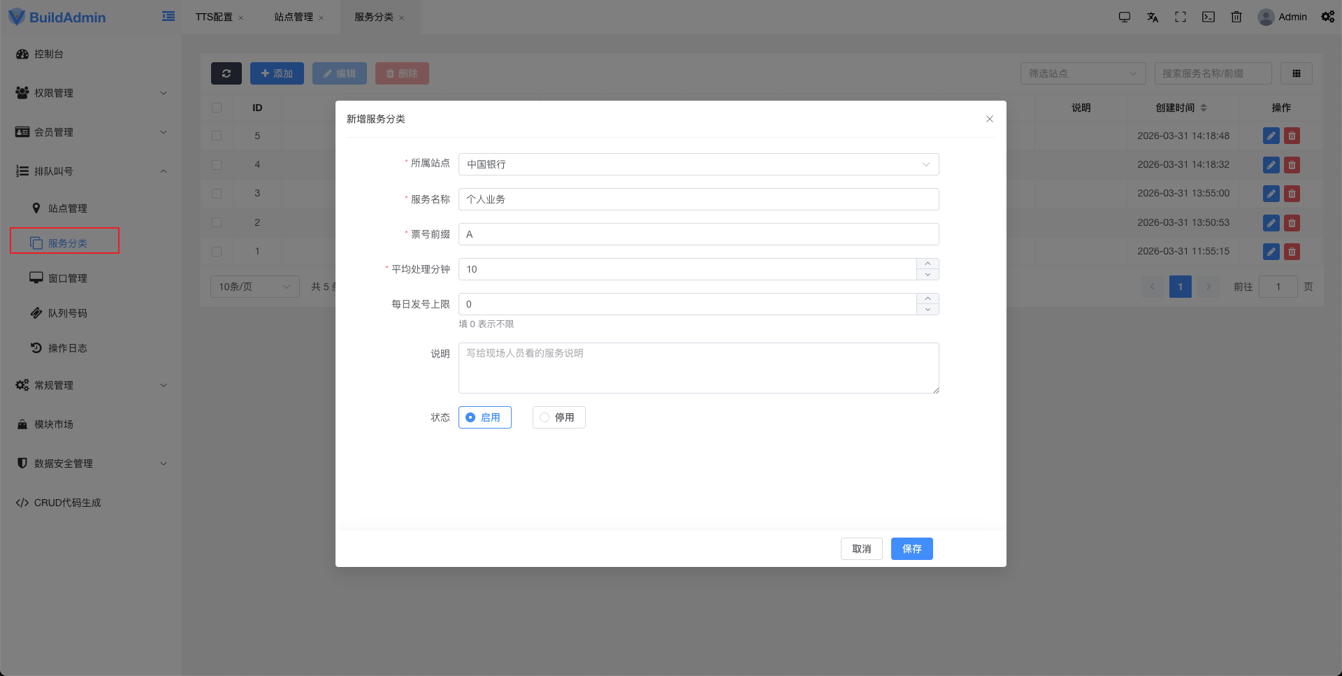Open the 10条/页 page size dropdown
Screen dimensions: 1342x676
point(255,287)
